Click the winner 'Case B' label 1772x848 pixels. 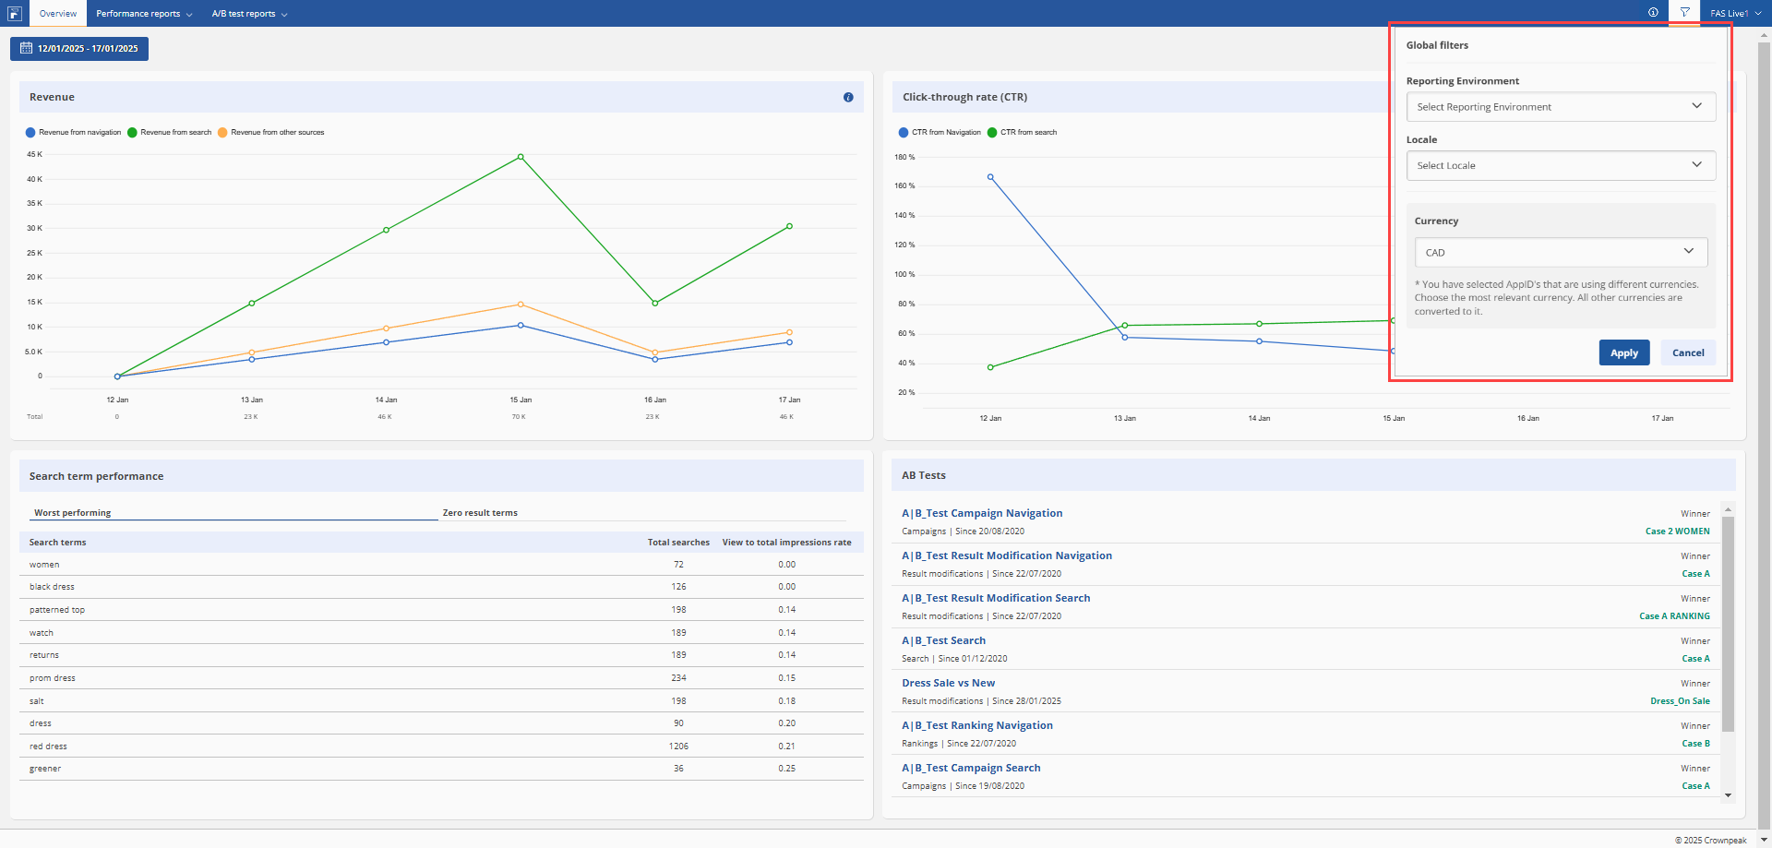click(x=1695, y=744)
